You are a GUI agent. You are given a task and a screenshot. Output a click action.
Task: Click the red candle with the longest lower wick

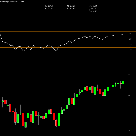pyautogui.click(x=103, y=94)
